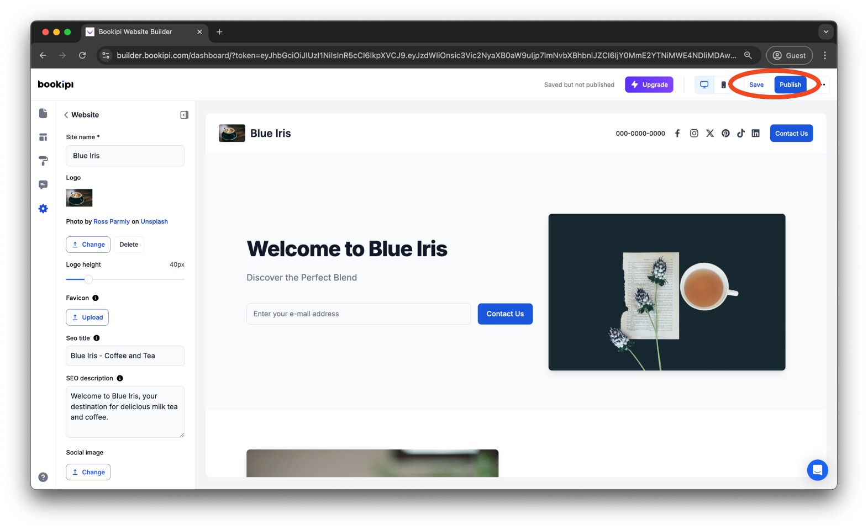
Task: Open the Intercom chat bubble
Action: [817, 470]
